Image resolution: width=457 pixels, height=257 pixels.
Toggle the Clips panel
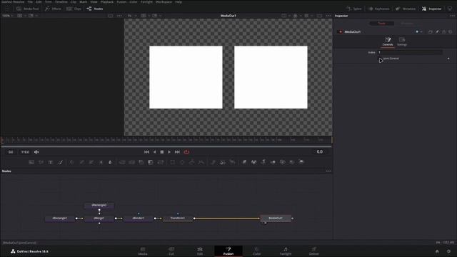tap(74, 9)
